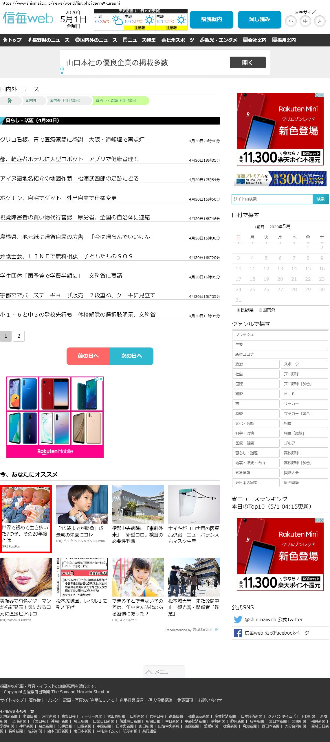The image size is (330, 742).
Task: Click the 試し読み button
Action: point(260,19)
